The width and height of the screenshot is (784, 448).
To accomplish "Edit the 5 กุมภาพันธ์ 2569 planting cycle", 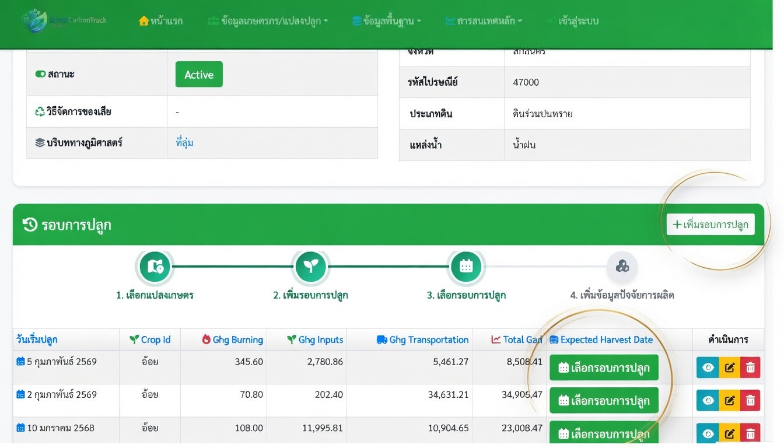I will [x=730, y=367].
